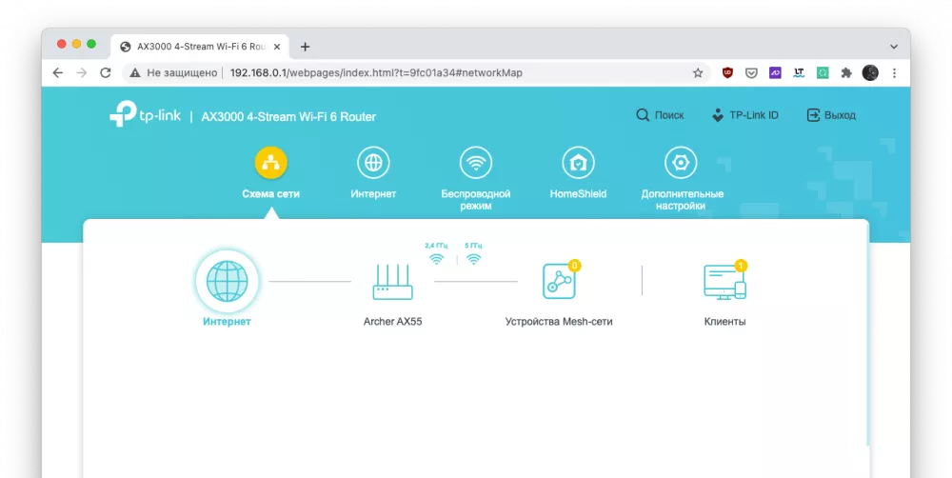Click the Устройства Mesh-сети label

(x=559, y=322)
